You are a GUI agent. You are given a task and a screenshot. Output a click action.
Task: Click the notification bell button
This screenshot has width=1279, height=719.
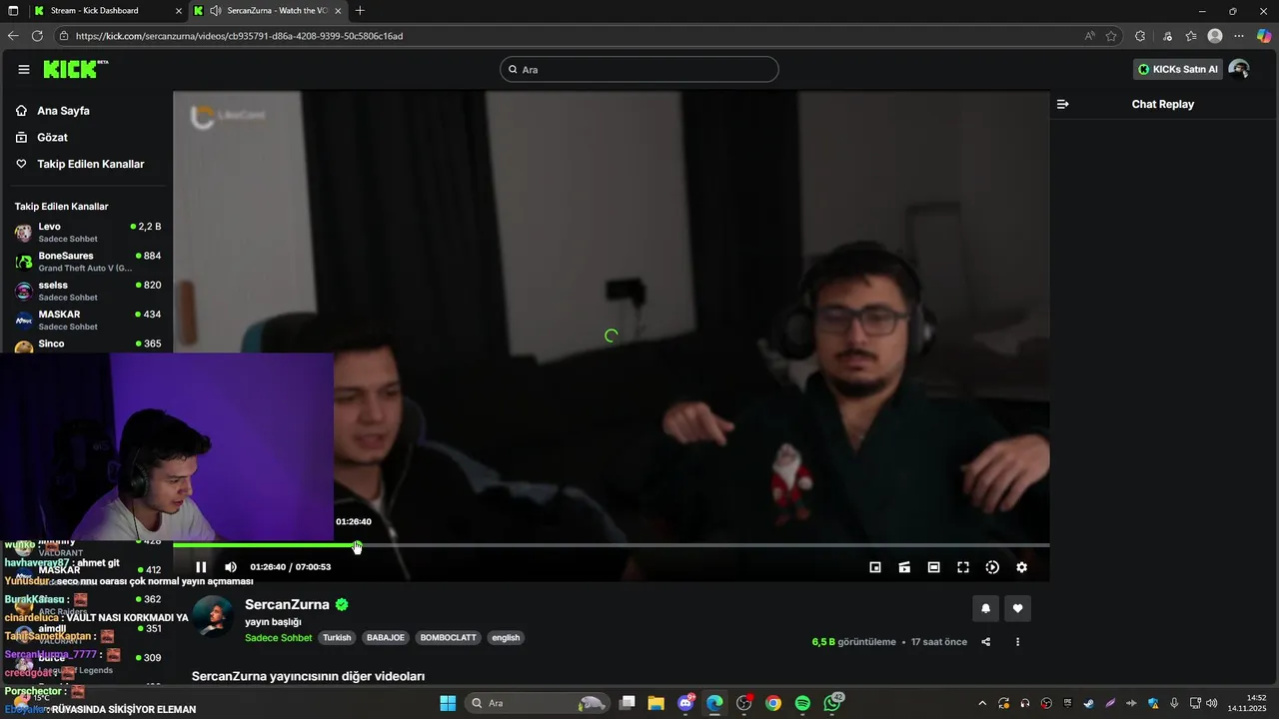(985, 608)
